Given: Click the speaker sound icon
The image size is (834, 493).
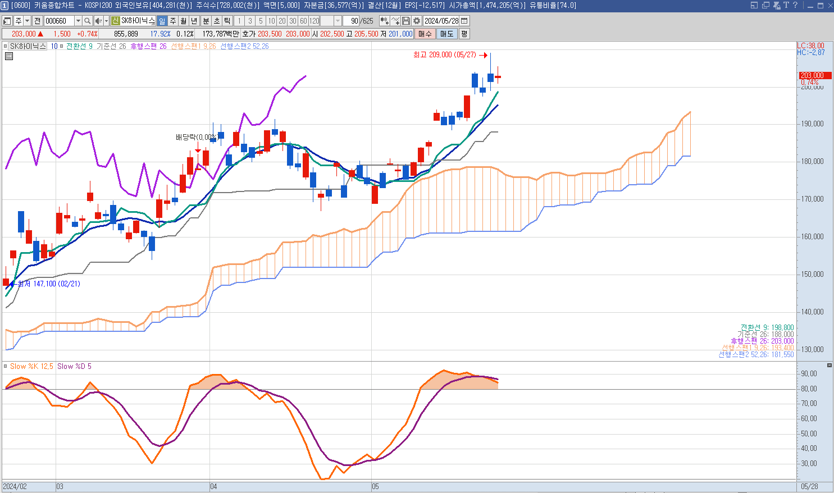Looking at the screenshot, I should point(98,21).
